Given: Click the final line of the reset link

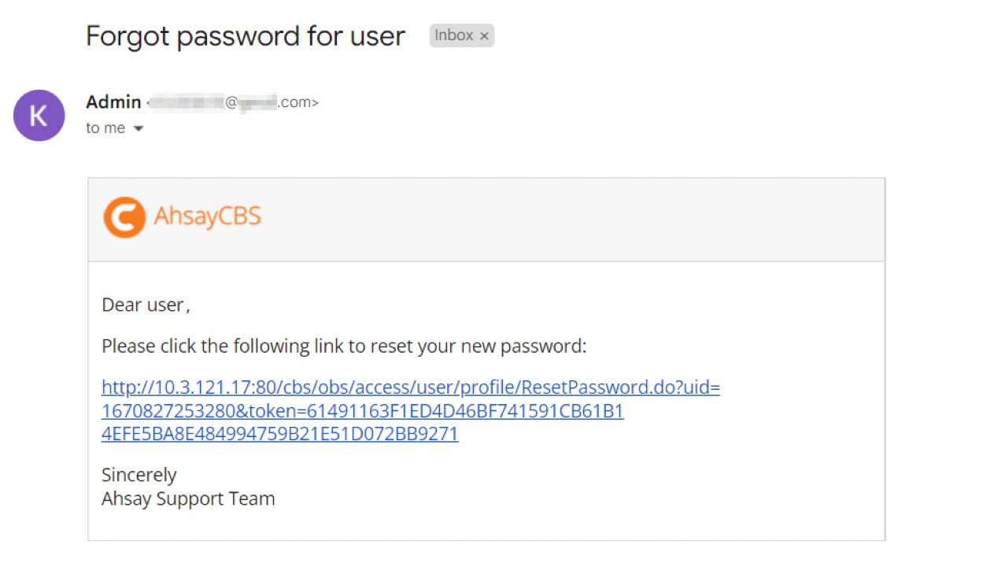Looking at the screenshot, I should 279,434.
